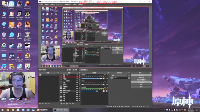The width and height of the screenshot is (200, 112).
Task: Select Red Solstice 2 Survivors desktop icon
Action: (x=27, y=5)
